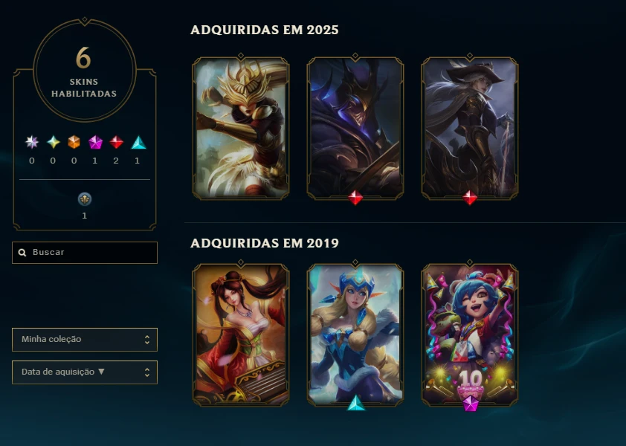Click into the Buscar search field
Viewport: 626px width, 446px height.
[x=85, y=252]
